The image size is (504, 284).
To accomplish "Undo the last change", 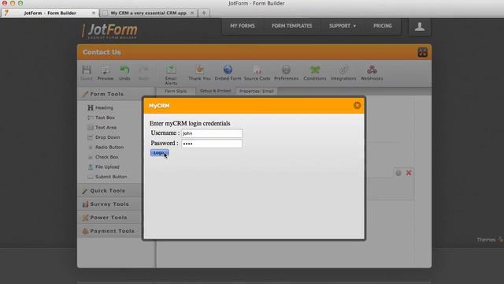I will pyautogui.click(x=124, y=73).
